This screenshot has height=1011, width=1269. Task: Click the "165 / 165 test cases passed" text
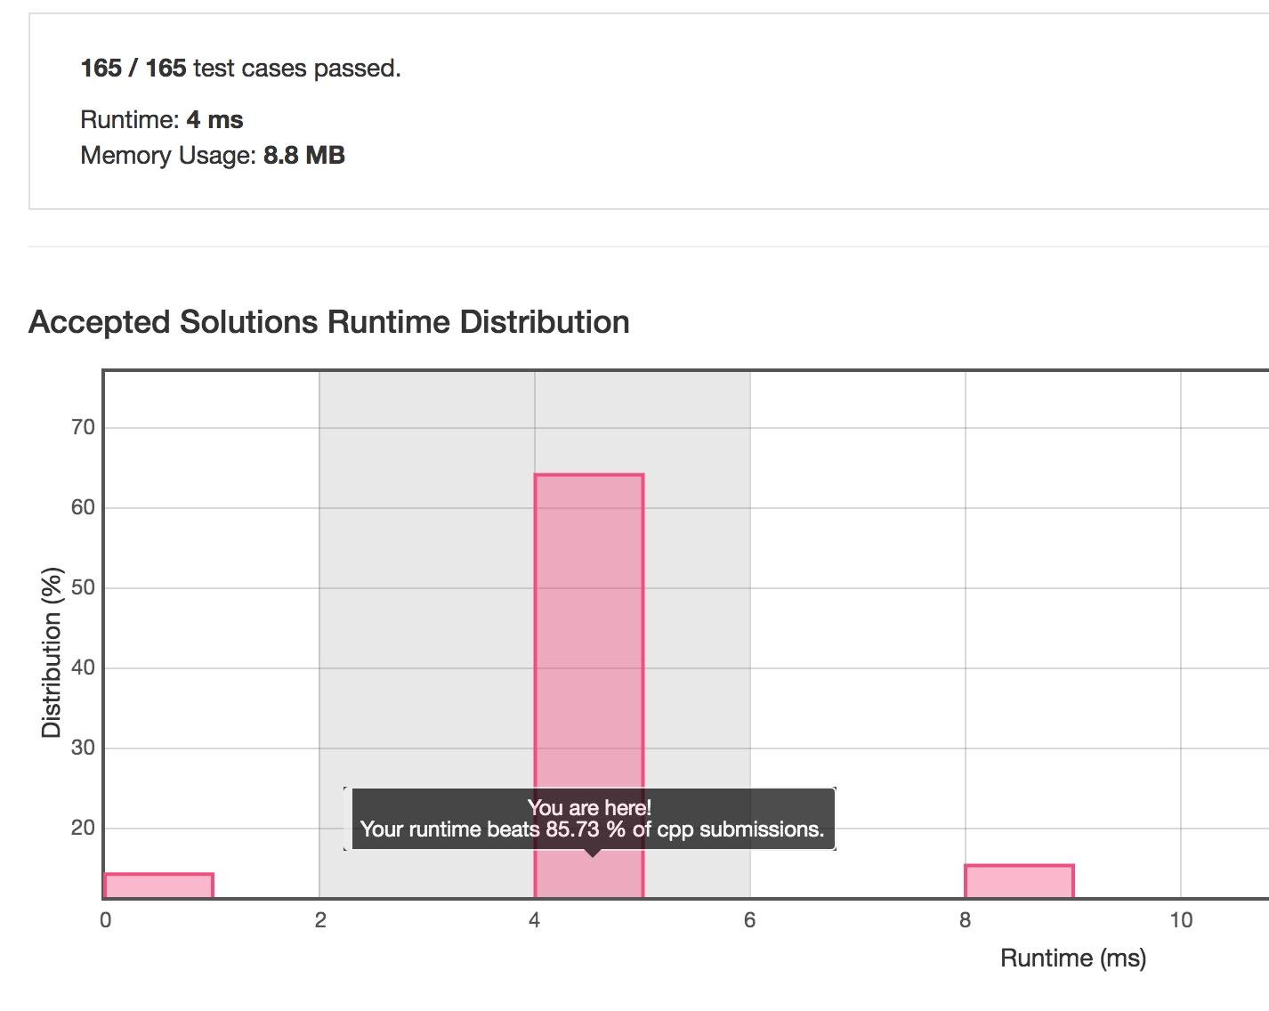(x=240, y=69)
